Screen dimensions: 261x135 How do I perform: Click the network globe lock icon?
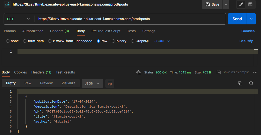[139, 72]
